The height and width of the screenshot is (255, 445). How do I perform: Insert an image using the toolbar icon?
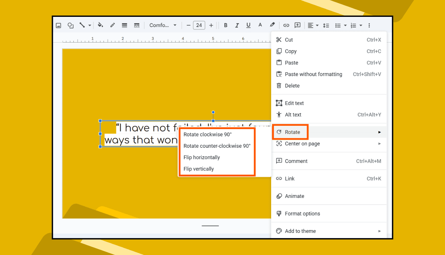(x=58, y=25)
